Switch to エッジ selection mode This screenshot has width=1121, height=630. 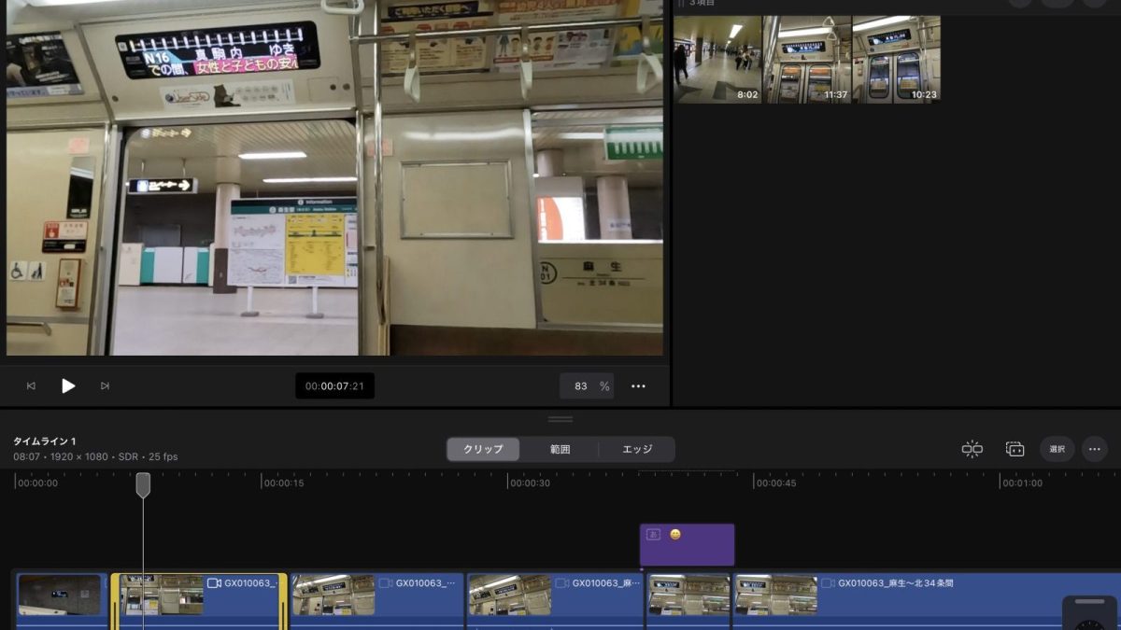pos(636,449)
